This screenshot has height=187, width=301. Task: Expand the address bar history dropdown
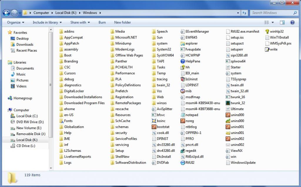(x=238, y=13)
